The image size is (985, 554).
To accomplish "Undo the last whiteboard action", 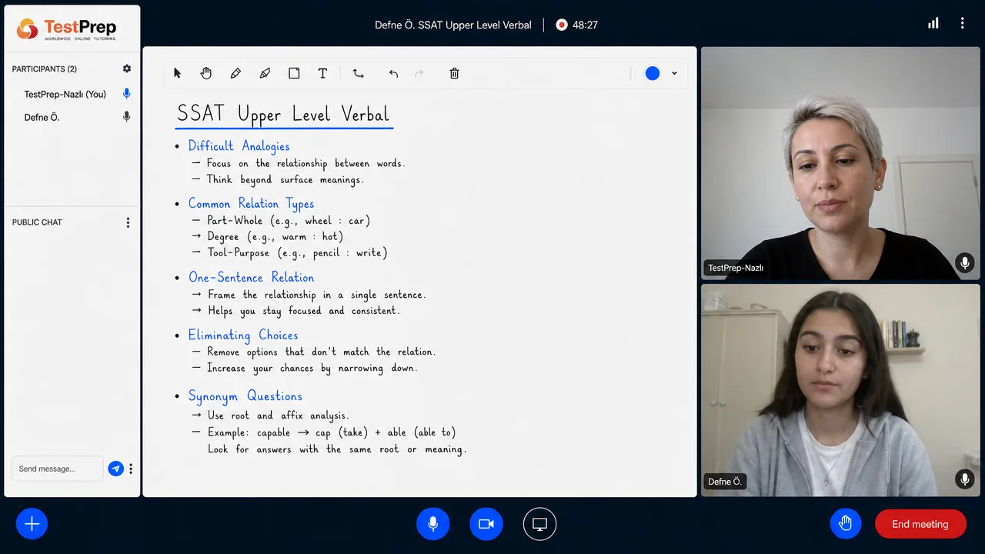I will click(393, 73).
